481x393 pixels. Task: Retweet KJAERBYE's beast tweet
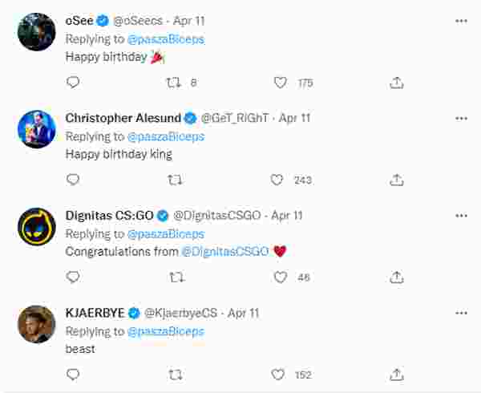pos(176,375)
